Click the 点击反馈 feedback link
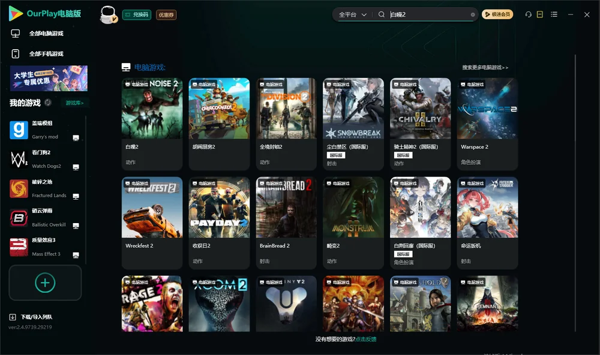Image resolution: width=600 pixels, height=355 pixels. tap(366, 339)
